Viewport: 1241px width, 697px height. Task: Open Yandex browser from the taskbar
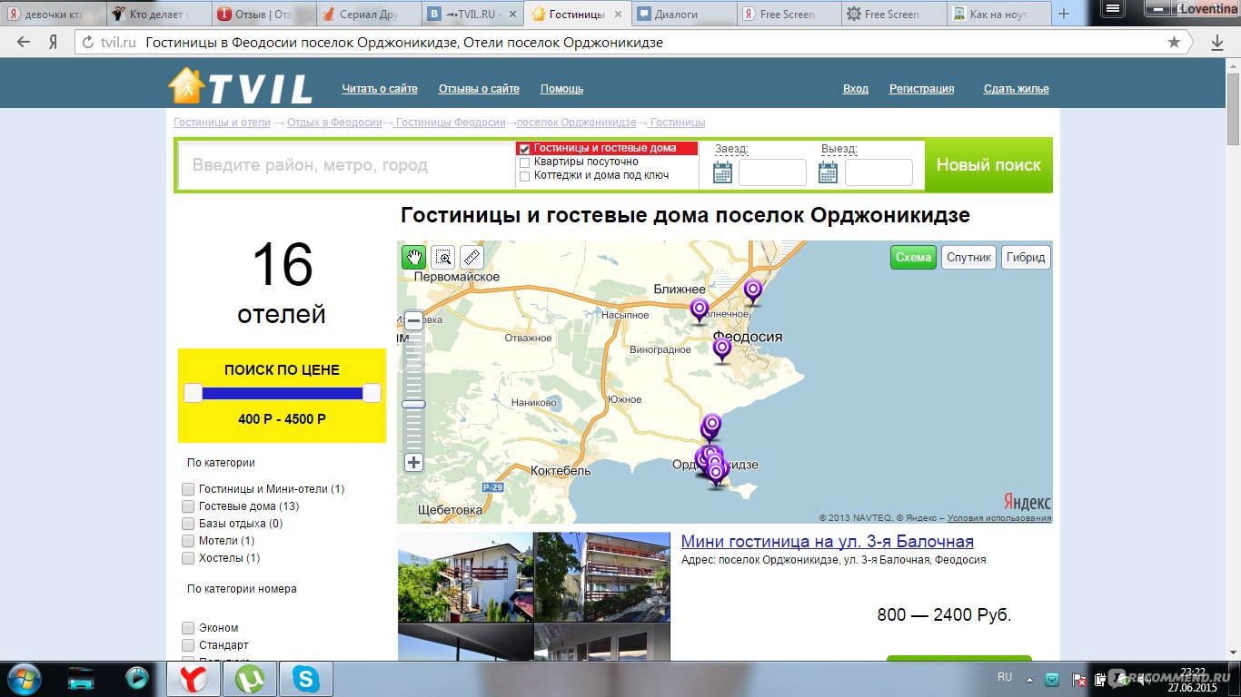click(194, 678)
